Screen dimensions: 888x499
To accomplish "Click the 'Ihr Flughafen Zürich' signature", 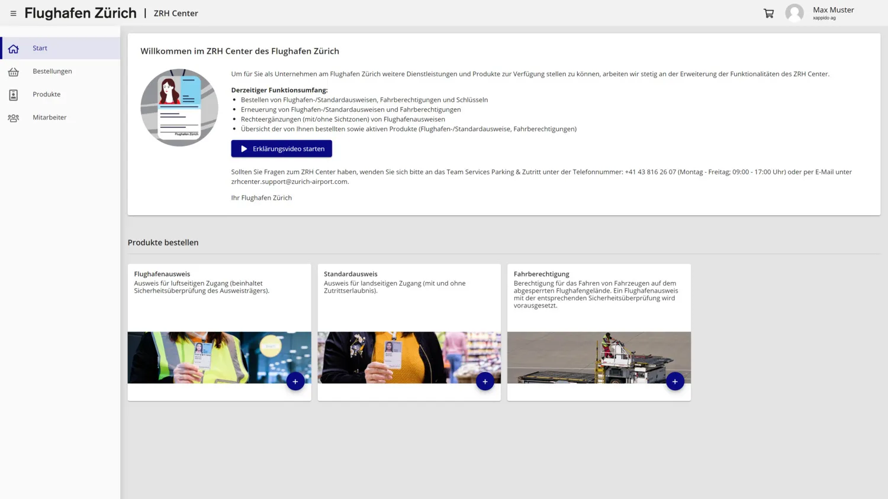I will [262, 197].
